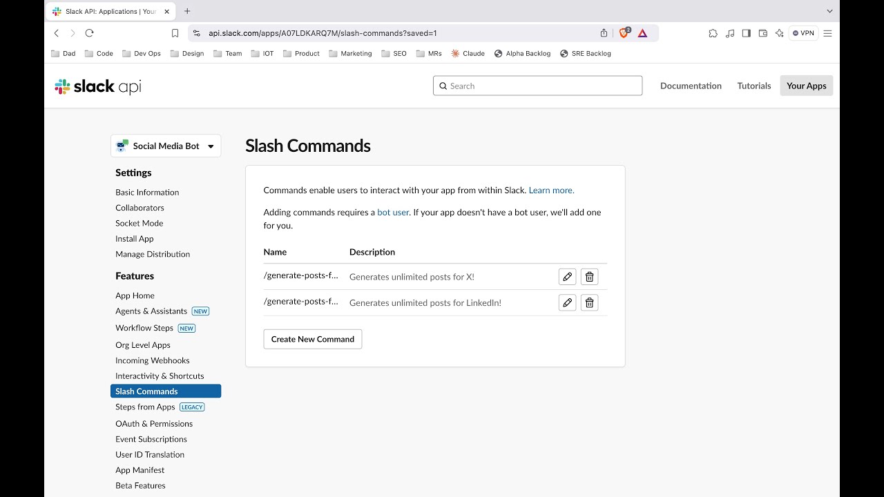This screenshot has width=884, height=497.
Task: Reload the page
Action: coord(89,33)
